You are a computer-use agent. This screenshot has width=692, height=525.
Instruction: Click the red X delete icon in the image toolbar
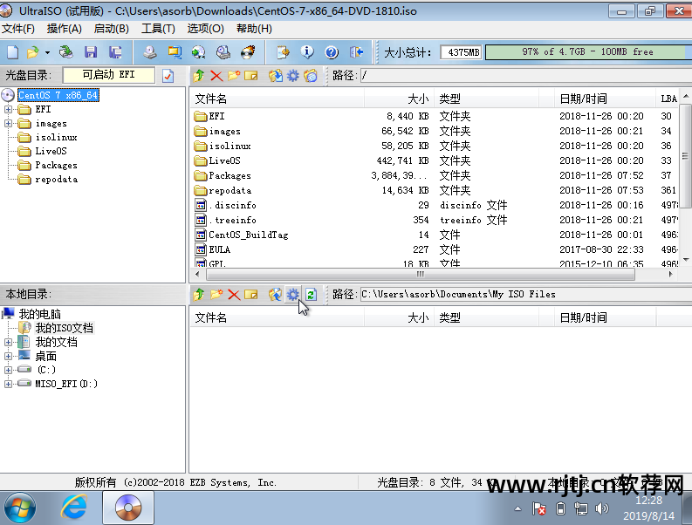[216, 76]
